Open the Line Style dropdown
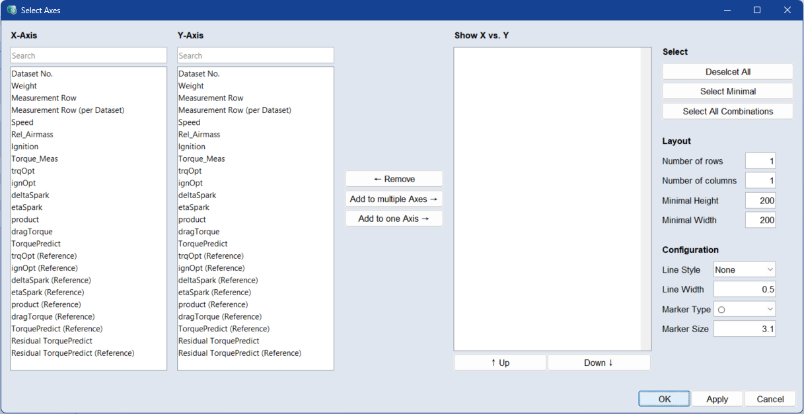The height and width of the screenshot is (414, 804). point(744,269)
